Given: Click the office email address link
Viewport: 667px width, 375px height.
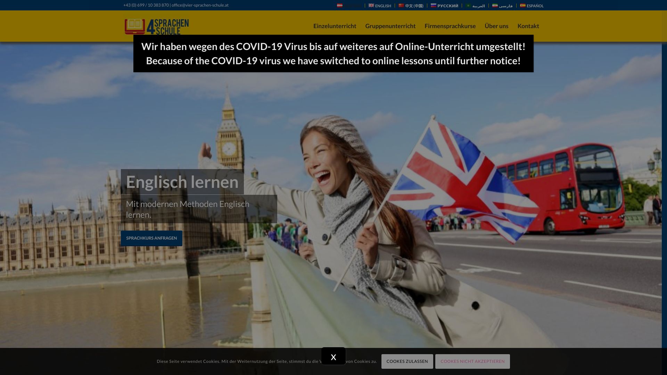Looking at the screenshot, I should pyautogui.click(x=200, y=5).
